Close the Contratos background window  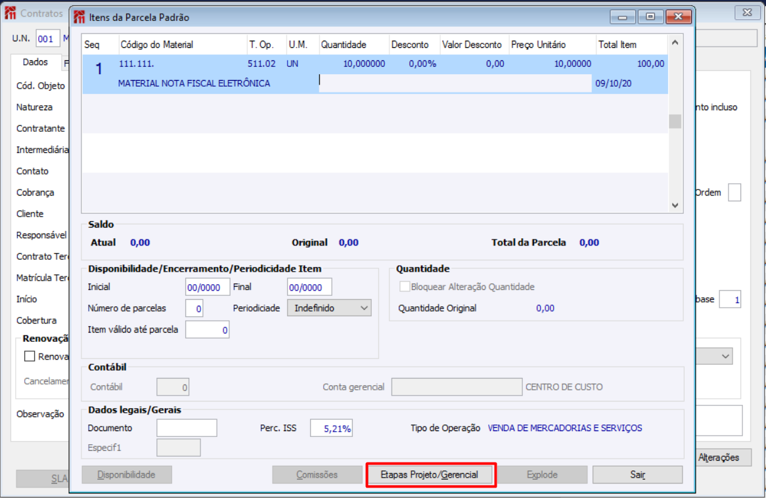coord(747,12)
